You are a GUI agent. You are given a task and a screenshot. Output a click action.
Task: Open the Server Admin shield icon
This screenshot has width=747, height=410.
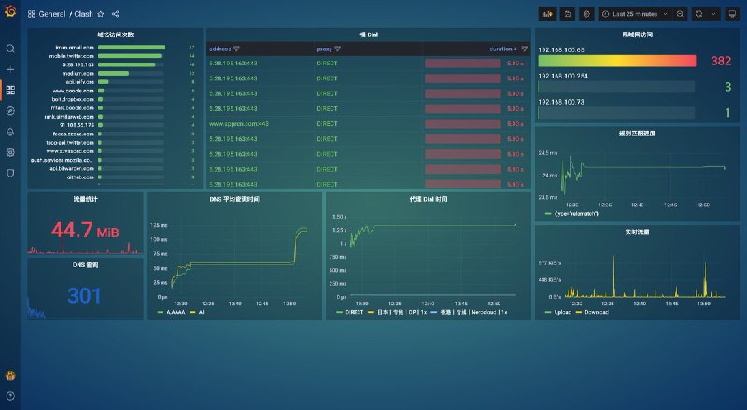pyautogui.click(x=10, y=173)
